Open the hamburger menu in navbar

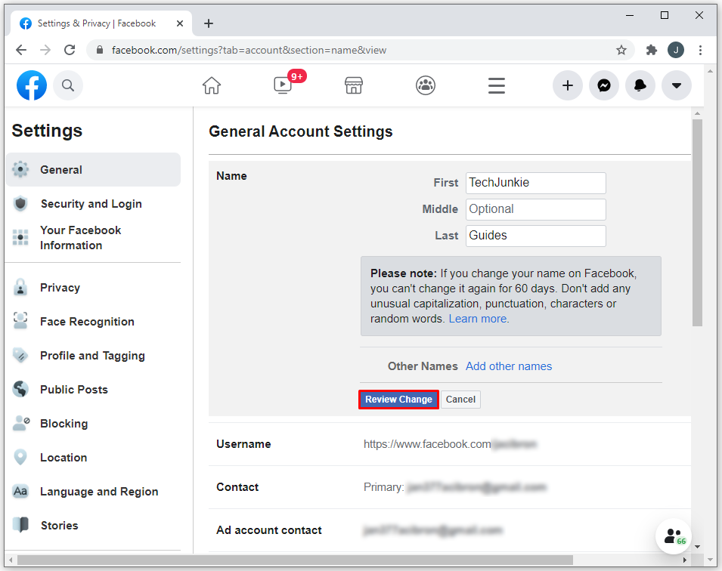point(497,85)
